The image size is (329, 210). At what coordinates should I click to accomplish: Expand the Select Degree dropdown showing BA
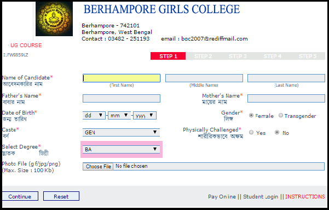(122, 150)
